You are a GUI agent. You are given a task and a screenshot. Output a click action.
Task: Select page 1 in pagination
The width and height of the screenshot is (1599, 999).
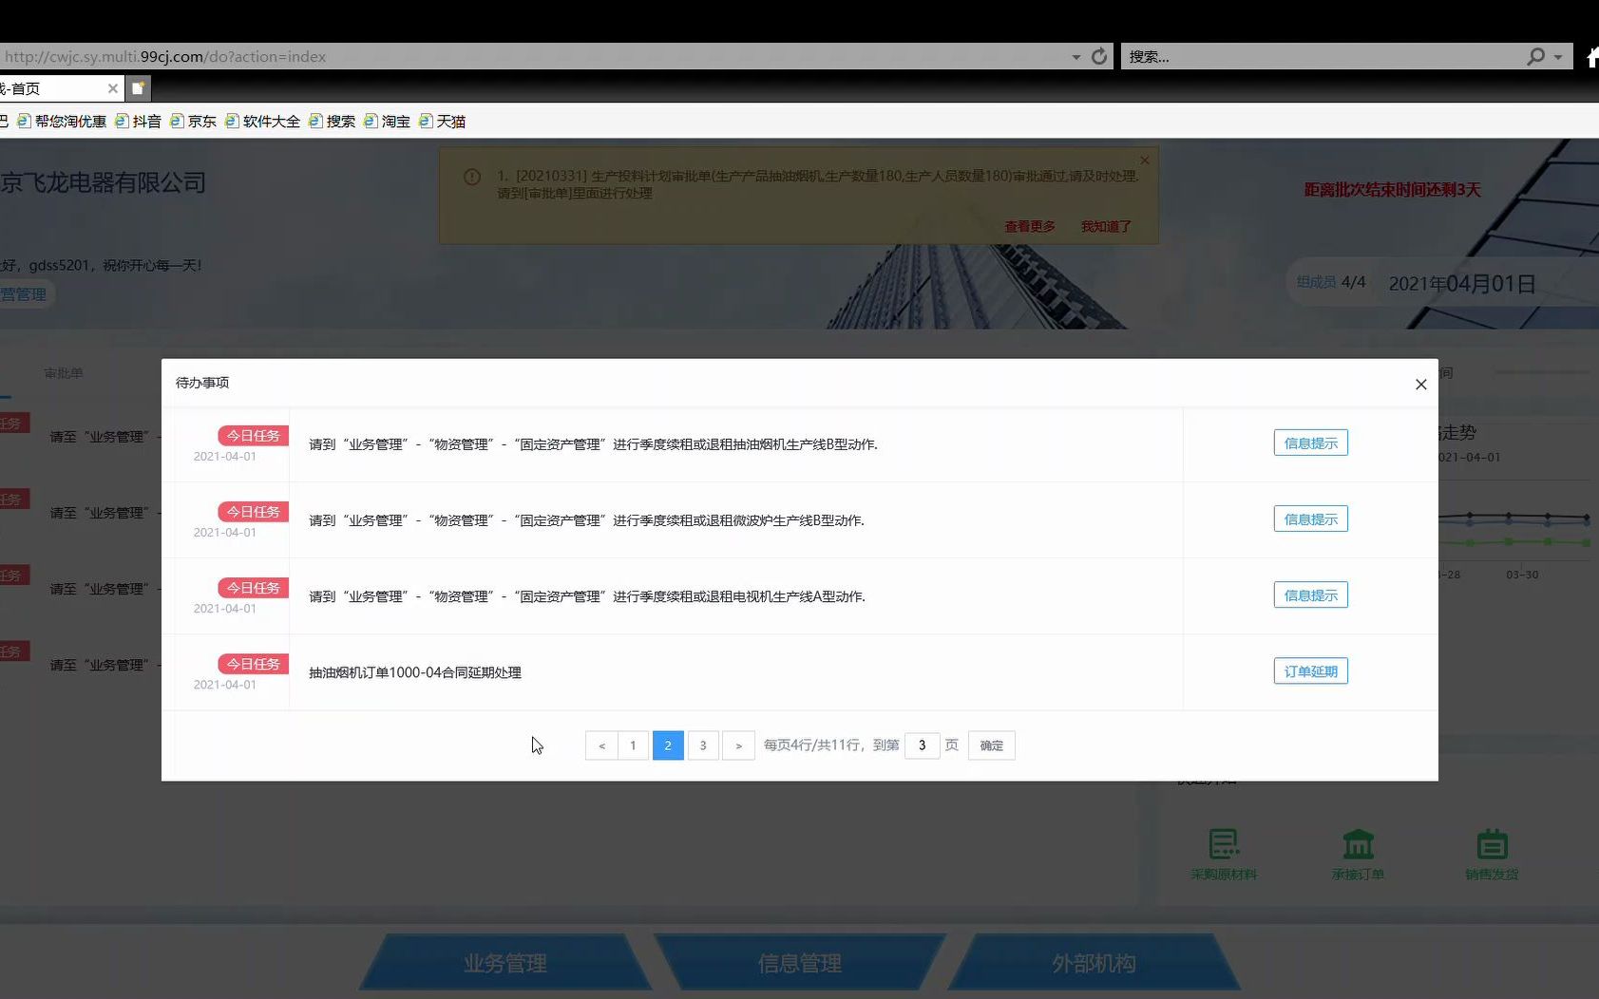pyautogui.click(x=633, y=745)
